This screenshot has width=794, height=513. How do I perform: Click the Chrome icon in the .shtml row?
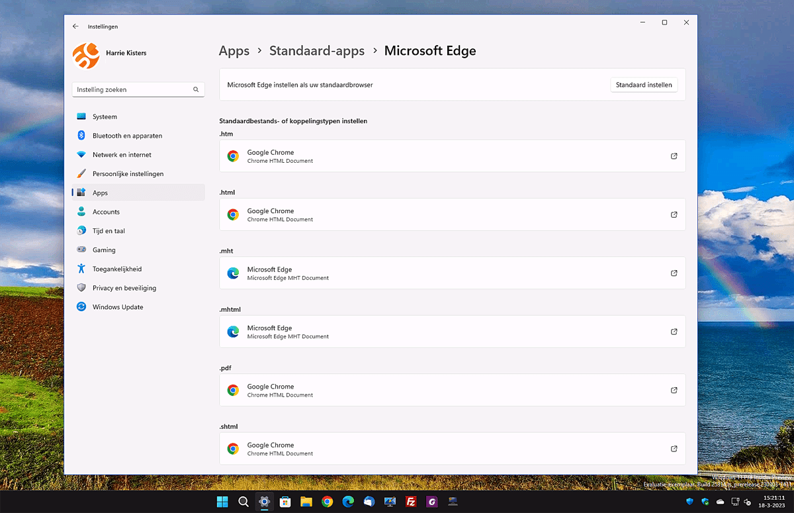[233, 449]
